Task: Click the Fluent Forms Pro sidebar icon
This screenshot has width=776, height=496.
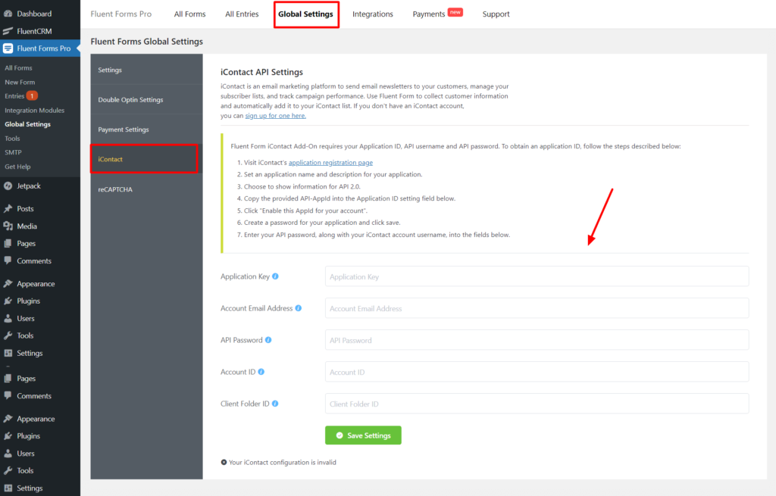Action: pyautogui.click(x=8, y=48)
